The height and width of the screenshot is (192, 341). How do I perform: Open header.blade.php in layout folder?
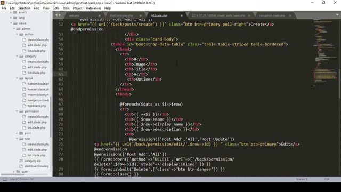pos(38,89)
